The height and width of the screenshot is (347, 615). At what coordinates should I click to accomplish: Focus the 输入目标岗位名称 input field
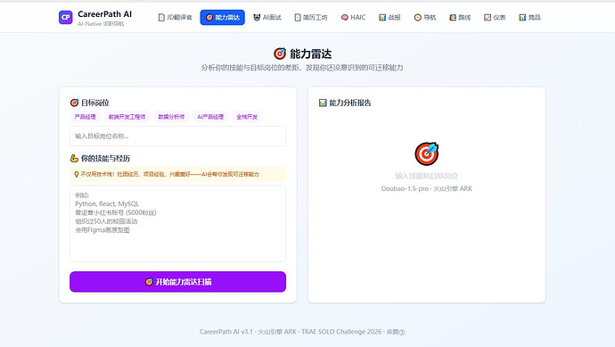tap(177, 136)
